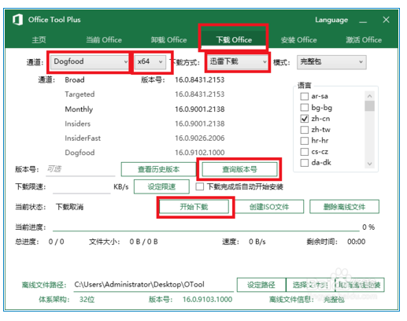The height and width of the screenshot is (321, 407).
Task: Click the 版本号 optional input field
Action: (80, 169)
